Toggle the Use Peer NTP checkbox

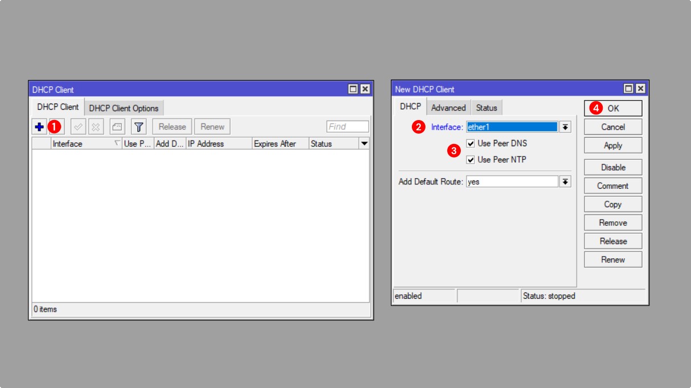point(471,160)
